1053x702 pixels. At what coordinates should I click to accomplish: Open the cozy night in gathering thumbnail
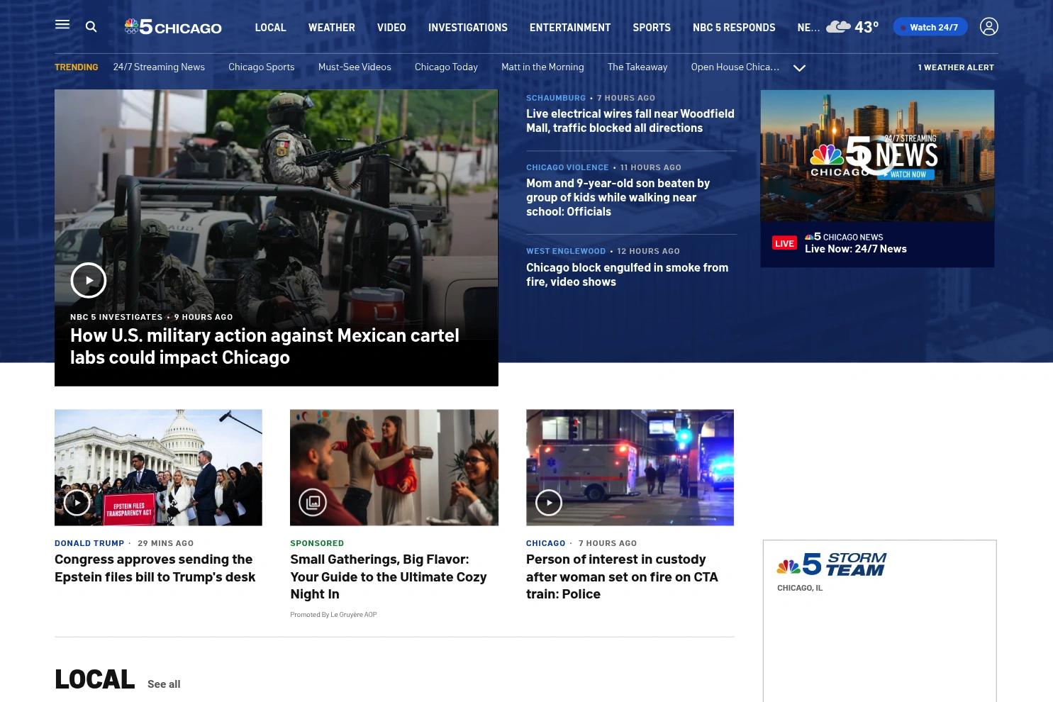(x=394, y=467)
